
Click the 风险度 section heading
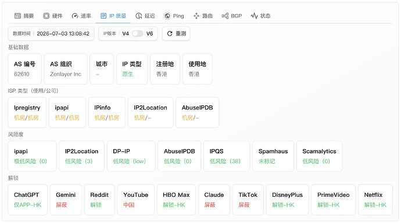pos(16,134)
